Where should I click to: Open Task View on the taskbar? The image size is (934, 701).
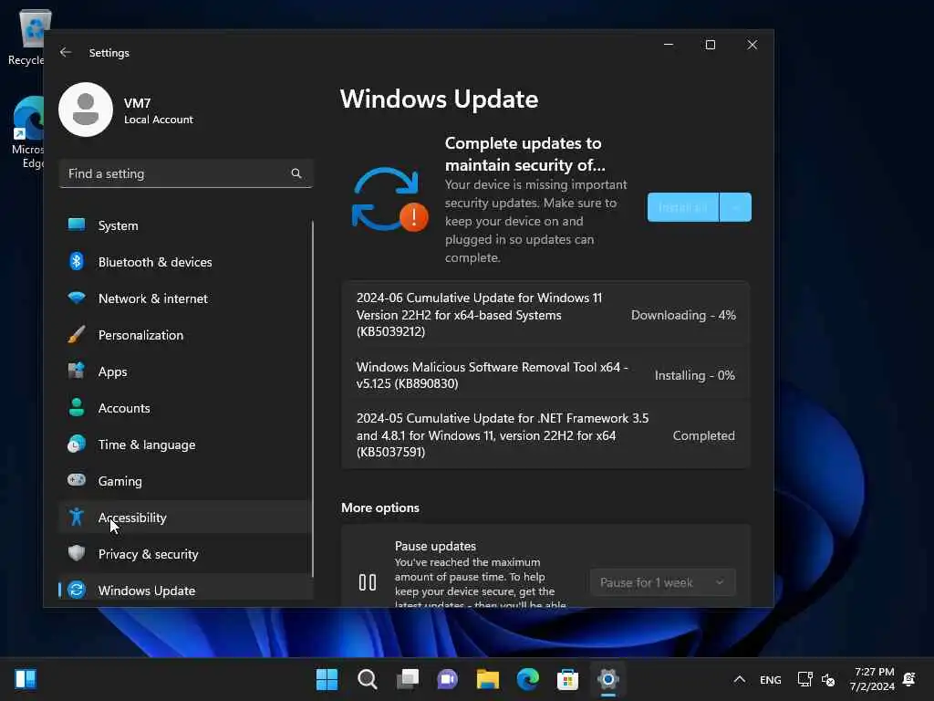click(x=408, y=679)
